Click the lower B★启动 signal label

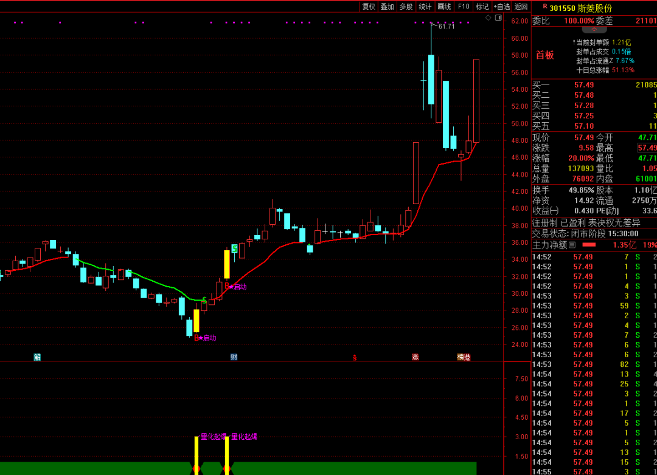(206, 338)
